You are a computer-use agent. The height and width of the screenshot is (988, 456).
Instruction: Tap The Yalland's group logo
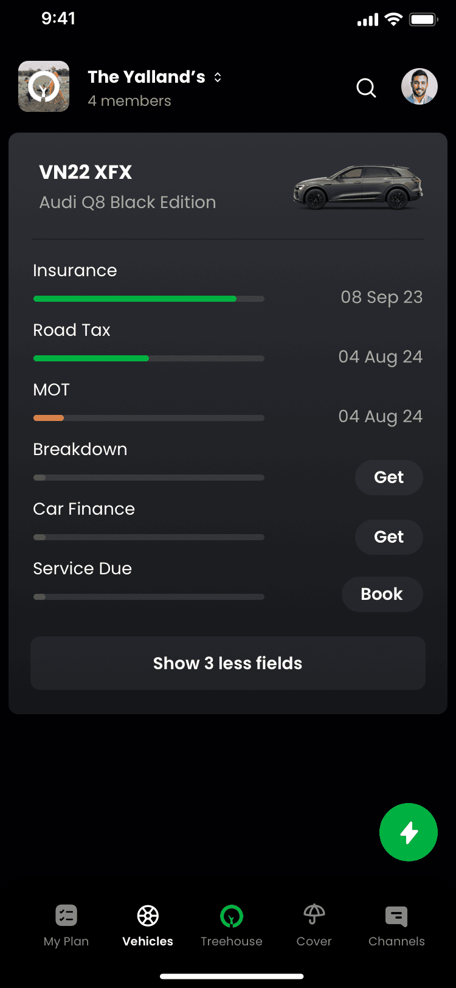click(44, 86)
